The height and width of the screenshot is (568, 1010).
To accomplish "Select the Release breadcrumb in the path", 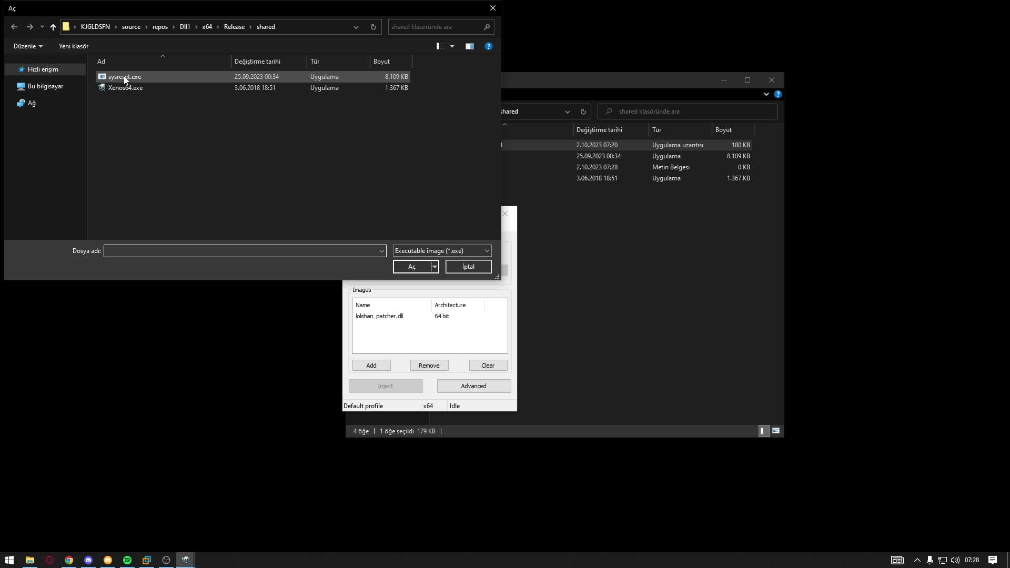I will [234, 26].
